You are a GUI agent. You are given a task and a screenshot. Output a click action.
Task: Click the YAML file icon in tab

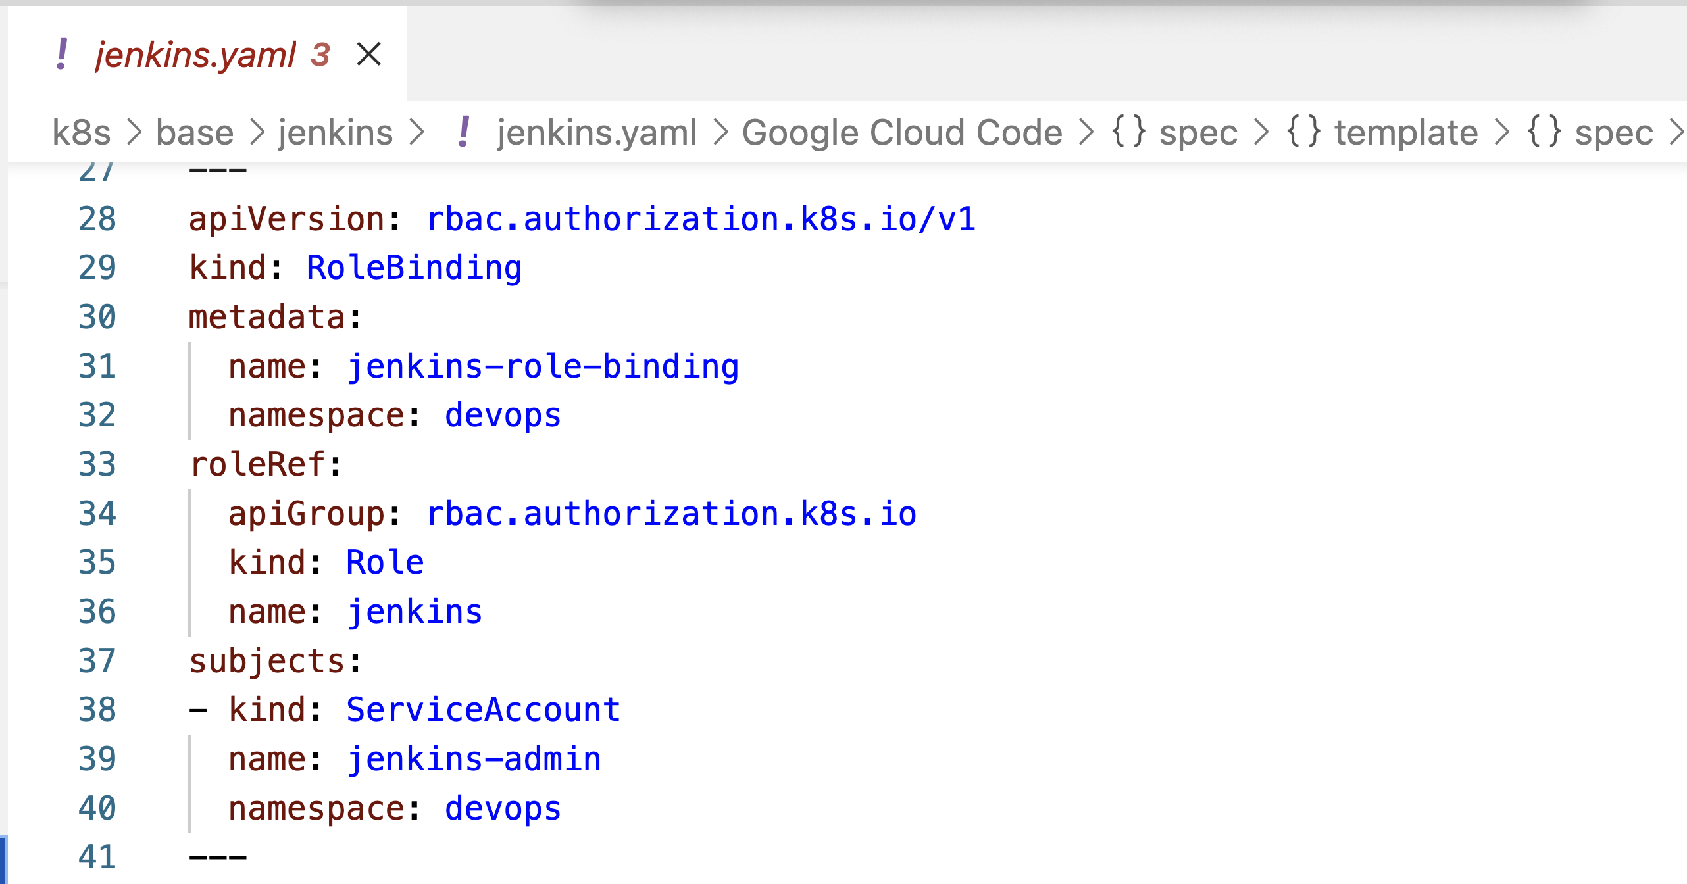pos(62,54)
